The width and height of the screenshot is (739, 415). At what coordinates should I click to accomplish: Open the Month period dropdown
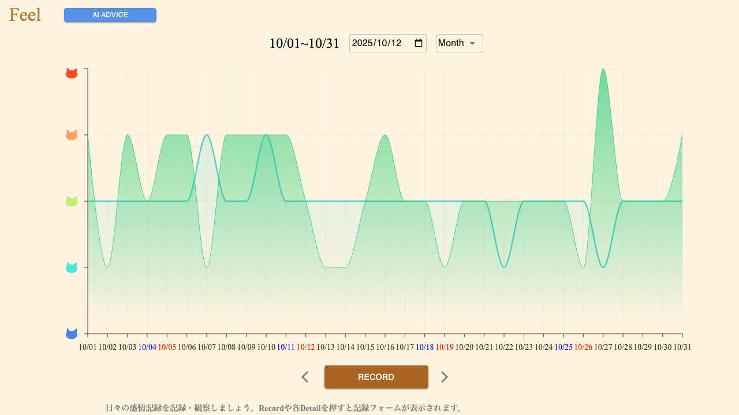(459, 43)
